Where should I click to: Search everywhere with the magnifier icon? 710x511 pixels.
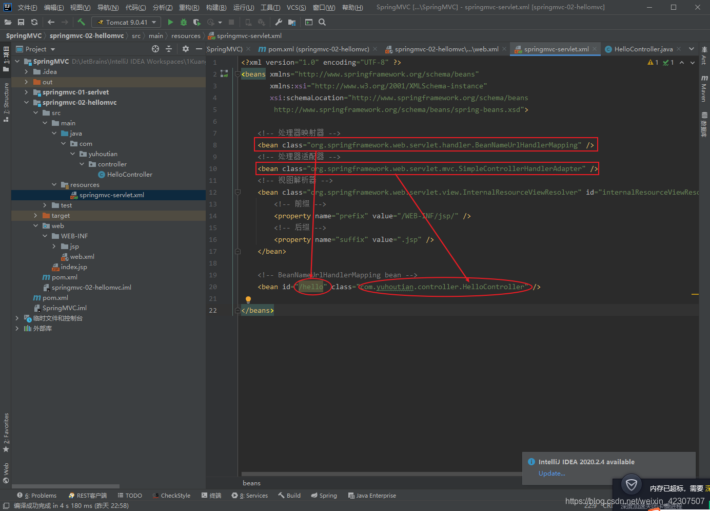322,22
